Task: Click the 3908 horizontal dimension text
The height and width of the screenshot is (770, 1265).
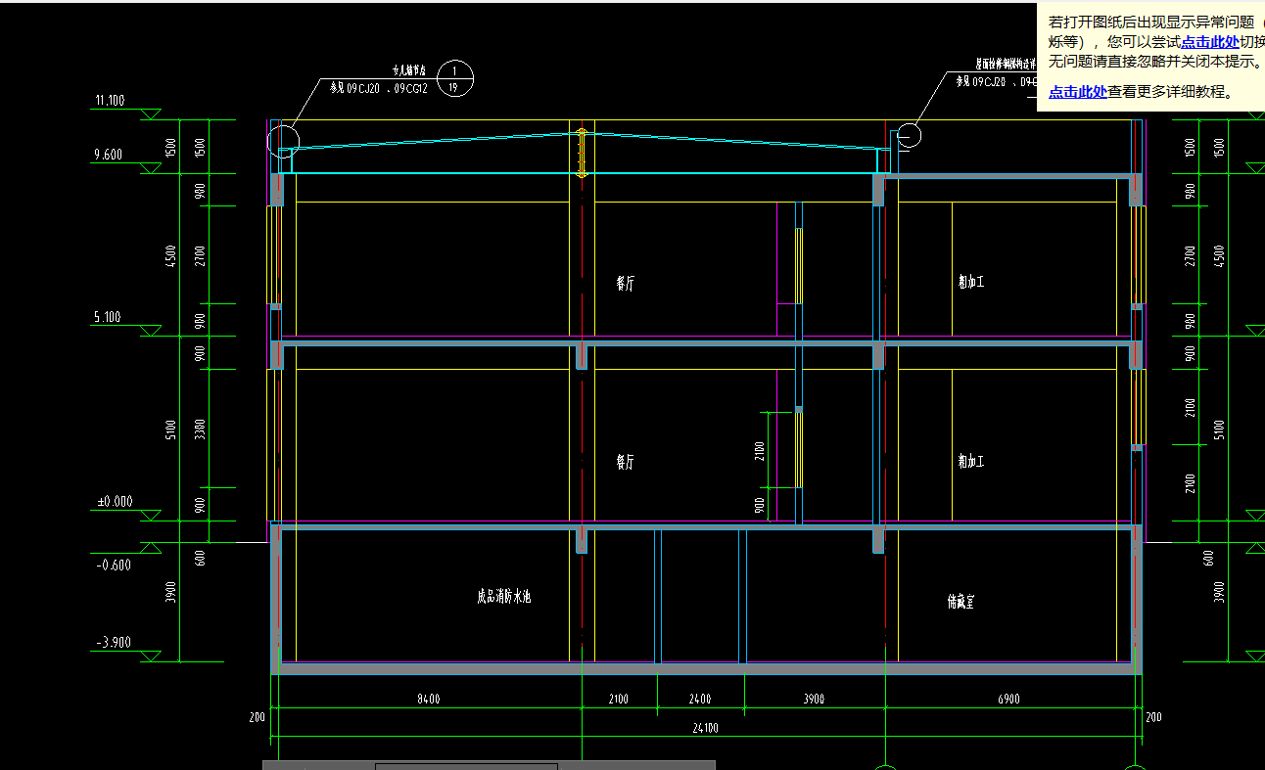Action: 814,700
